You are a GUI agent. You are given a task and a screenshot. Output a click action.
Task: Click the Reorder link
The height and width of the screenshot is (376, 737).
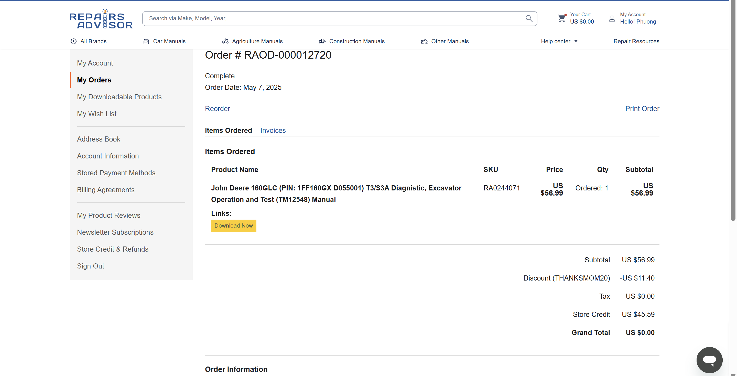218,109
